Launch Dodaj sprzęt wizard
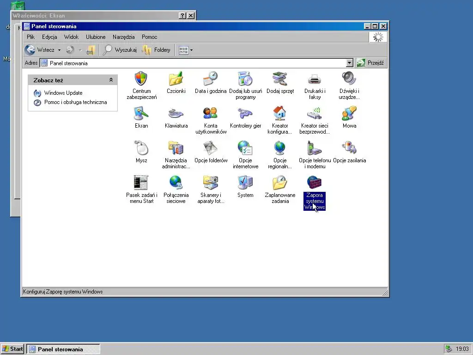Screen dimensions: 473x355 click(x=280, y=82)
